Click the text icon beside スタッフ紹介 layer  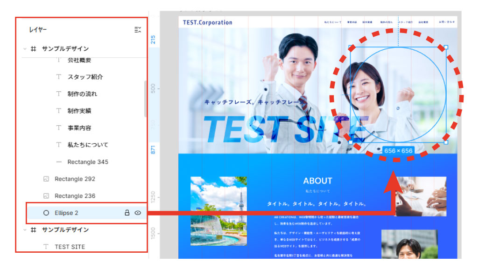[59, 77]
